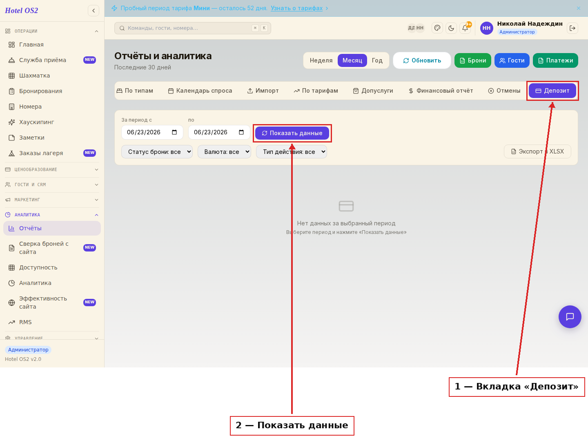Select Год period

coord(377,60)
